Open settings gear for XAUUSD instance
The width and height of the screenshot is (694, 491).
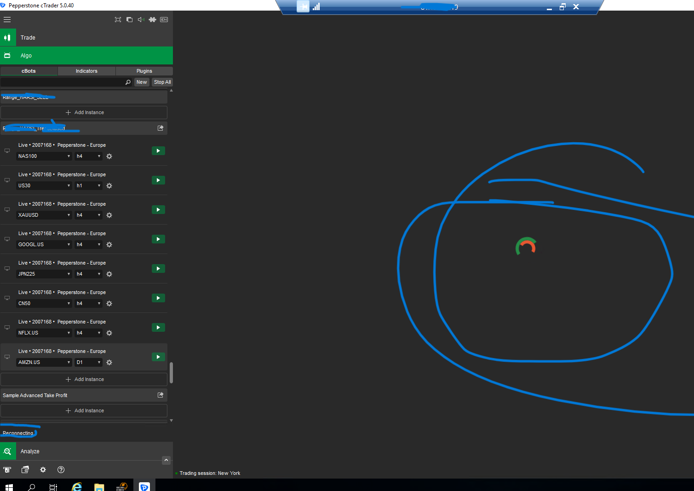[109, 215]
